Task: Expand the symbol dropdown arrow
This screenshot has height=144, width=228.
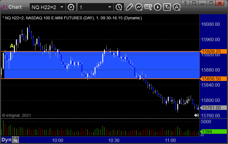Action: point(62,7)
